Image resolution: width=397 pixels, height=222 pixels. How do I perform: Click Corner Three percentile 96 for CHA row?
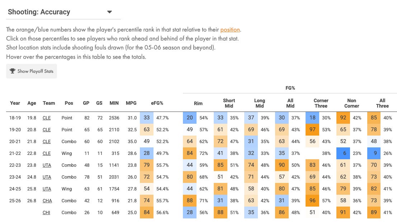(312, 200)
